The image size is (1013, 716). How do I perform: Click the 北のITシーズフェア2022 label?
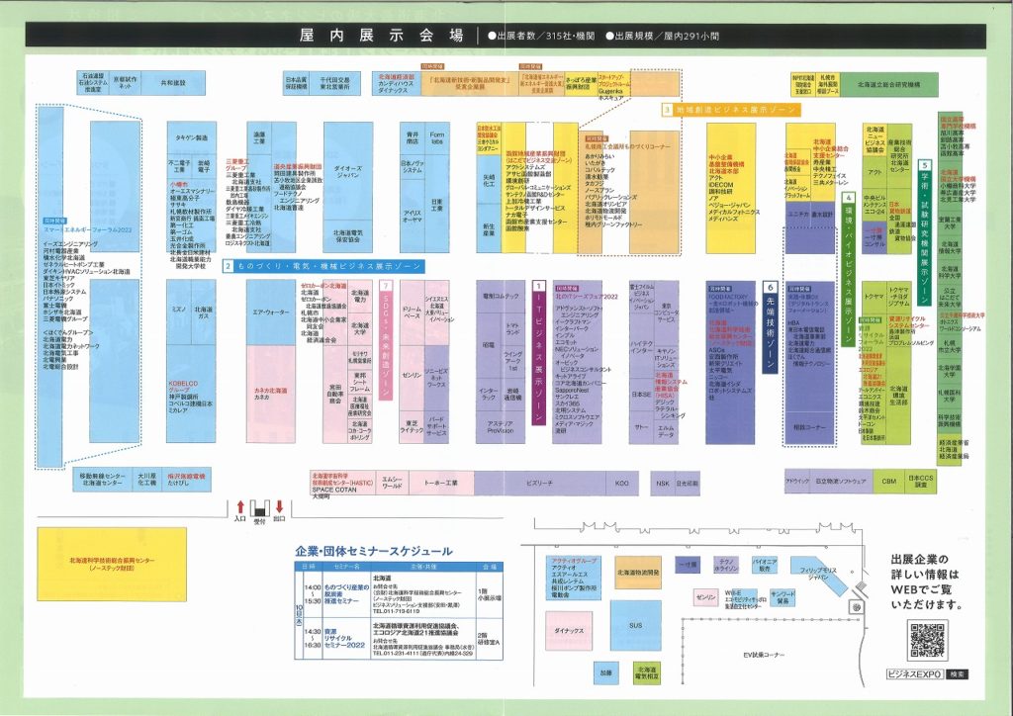(x=587, y=297)
